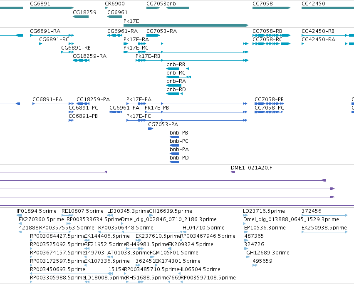
Task: Click the bnb-PC protein feature
Action: pyautogui.click(x=175, y=145)
